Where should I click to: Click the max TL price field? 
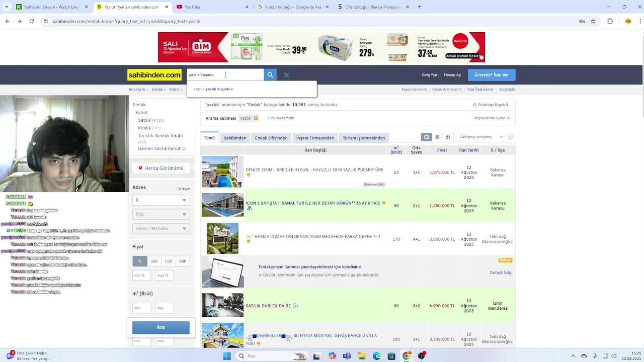165,276
